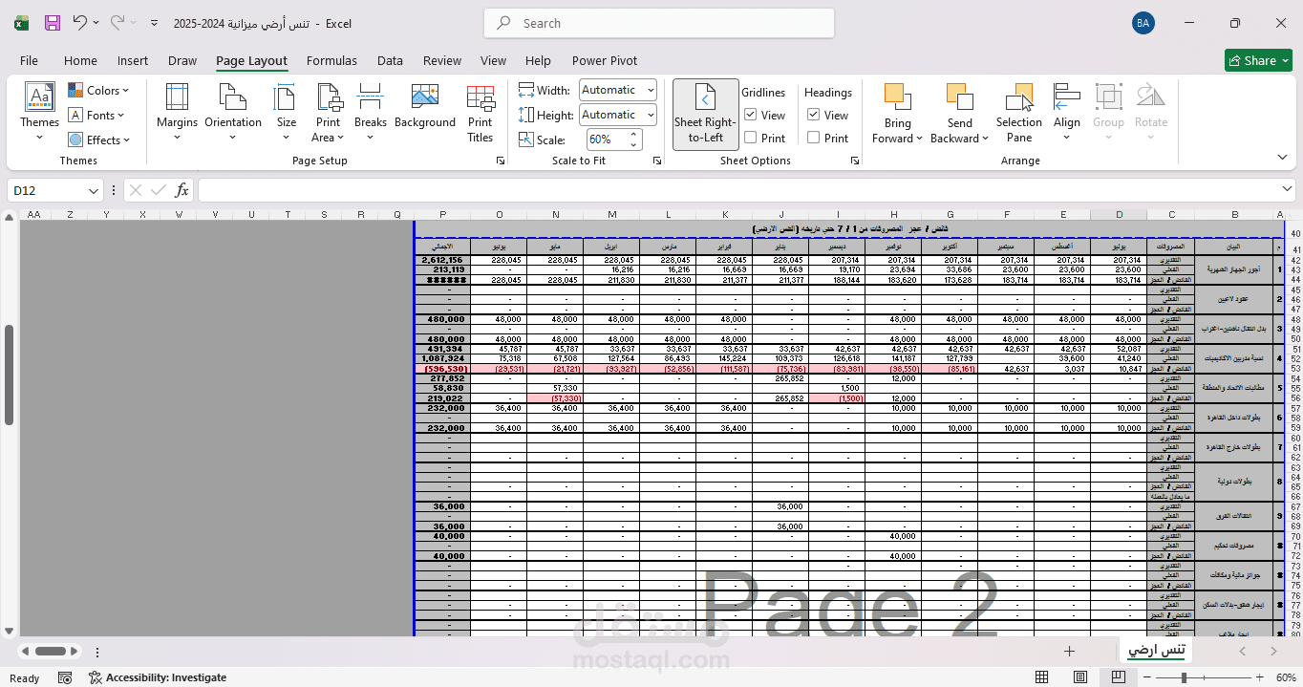
Task: Open the Undo history dropdown
Action: (96, 23)
